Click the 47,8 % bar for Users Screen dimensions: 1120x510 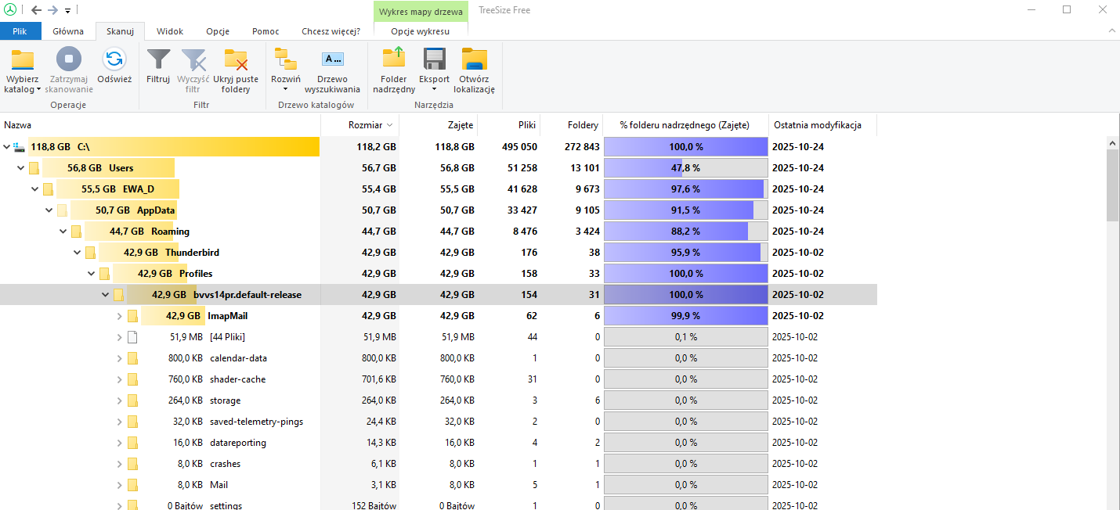pyautogui.click(x=685, y=168)
